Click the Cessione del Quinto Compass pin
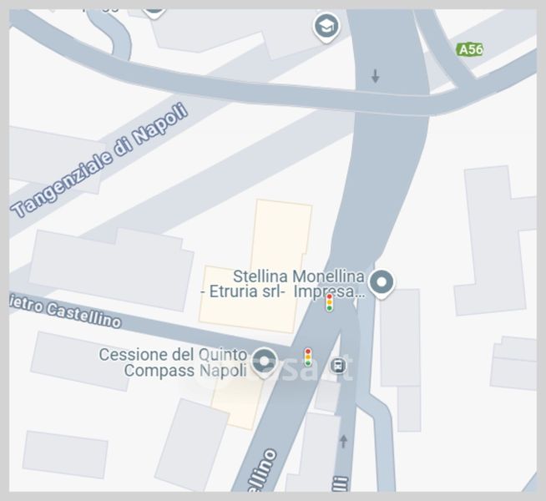This screenshot has width=546, height=501. [x=265, y=362]
